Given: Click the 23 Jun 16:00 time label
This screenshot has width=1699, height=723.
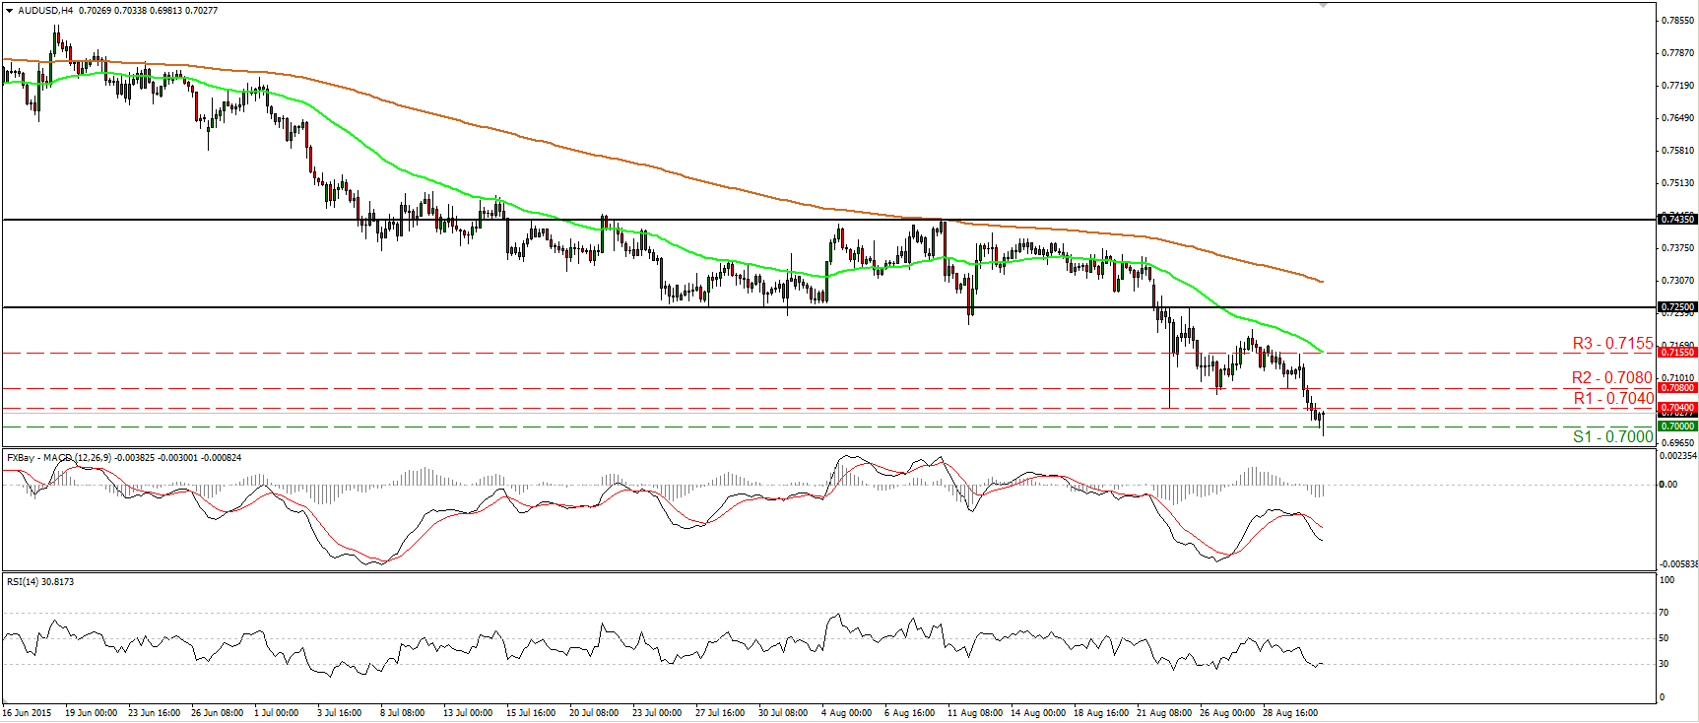Looking at the screenshot, I should pyautogui.click(x=154, y=713).
